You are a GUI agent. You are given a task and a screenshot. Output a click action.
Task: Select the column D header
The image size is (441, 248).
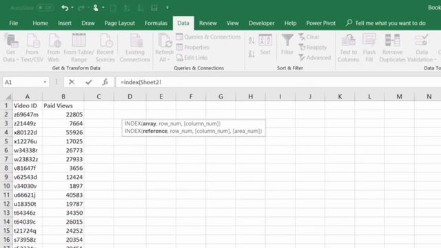[x=130, y=96]
